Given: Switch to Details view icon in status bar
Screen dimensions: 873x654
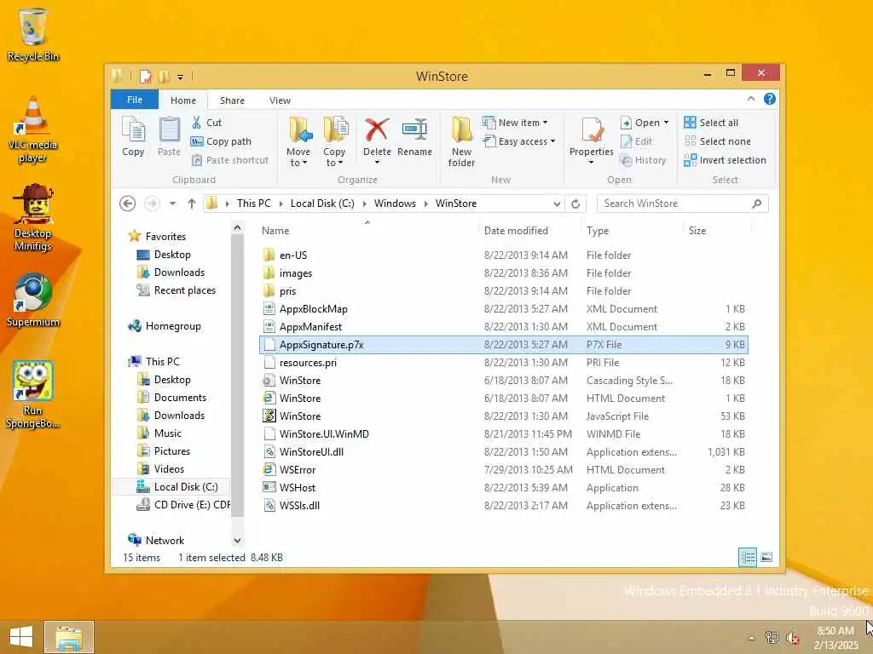Looking at the screenshot, I should pos(747,557).
